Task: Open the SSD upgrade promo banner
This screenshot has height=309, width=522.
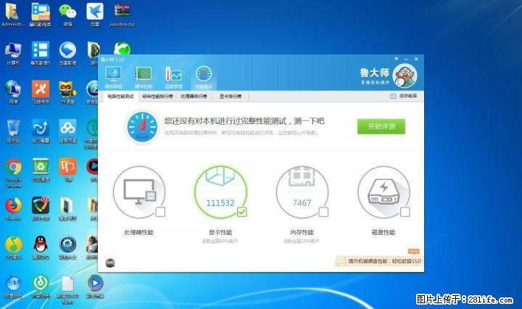Action: click(379, 261)
